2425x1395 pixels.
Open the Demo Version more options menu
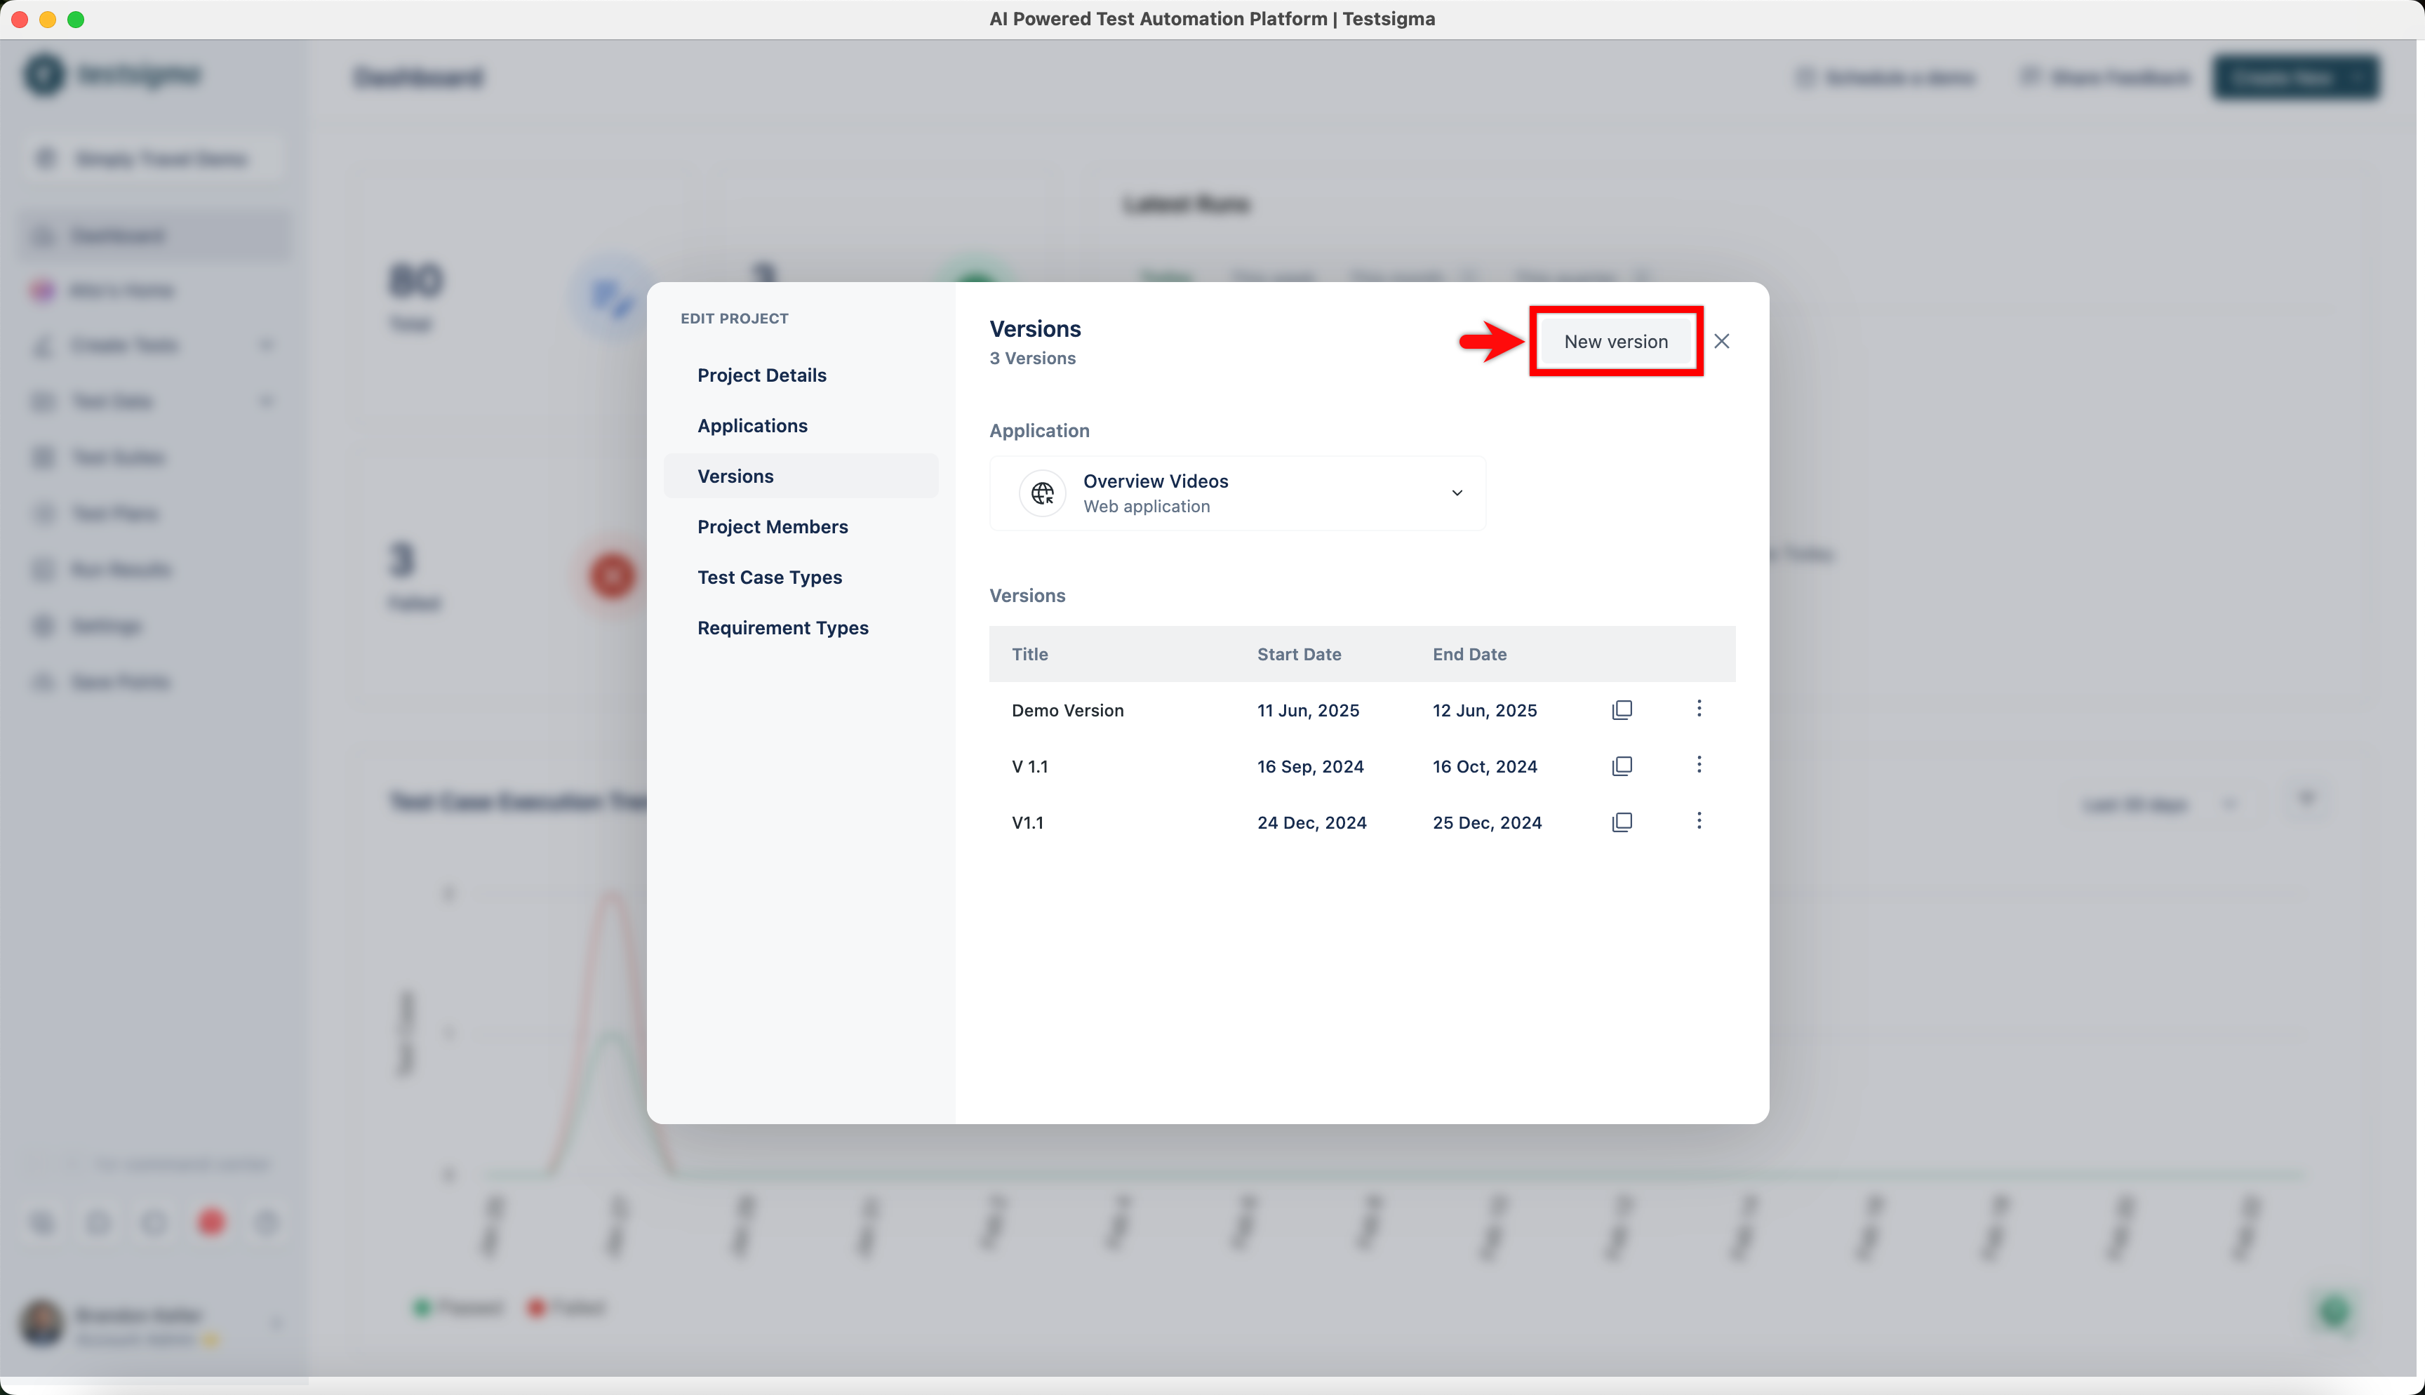(x=1699, y=708)
